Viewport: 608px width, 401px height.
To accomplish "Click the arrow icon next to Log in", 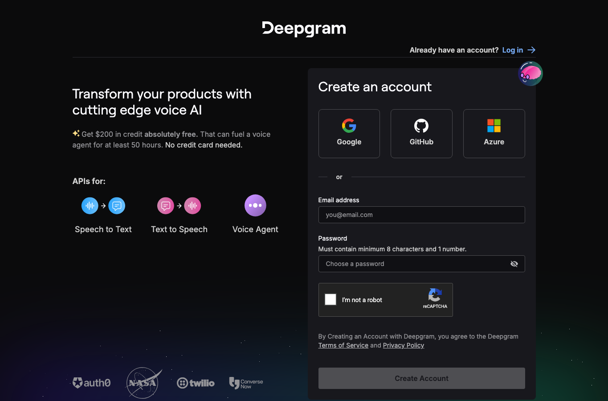I will point(531,50).
